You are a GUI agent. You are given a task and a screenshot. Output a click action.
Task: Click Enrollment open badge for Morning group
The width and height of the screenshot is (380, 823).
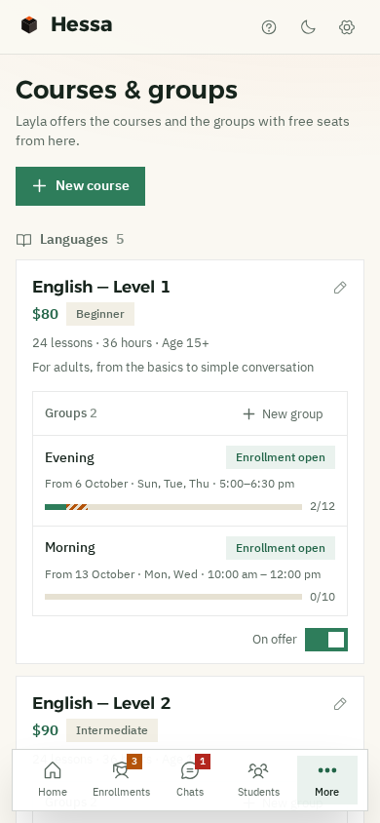[x=281, y=548]
